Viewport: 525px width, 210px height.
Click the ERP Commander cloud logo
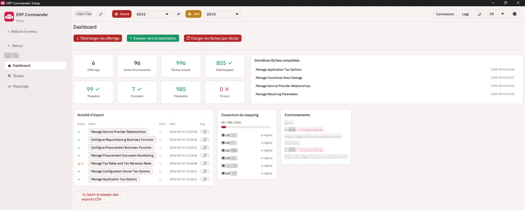click(x=9, y=17)
